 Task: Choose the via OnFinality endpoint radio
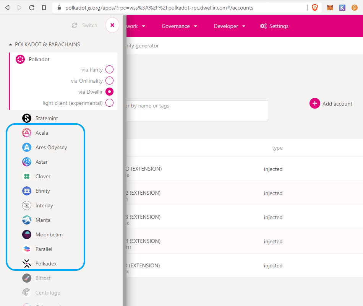pyautogui.click(x=109, y=81)
